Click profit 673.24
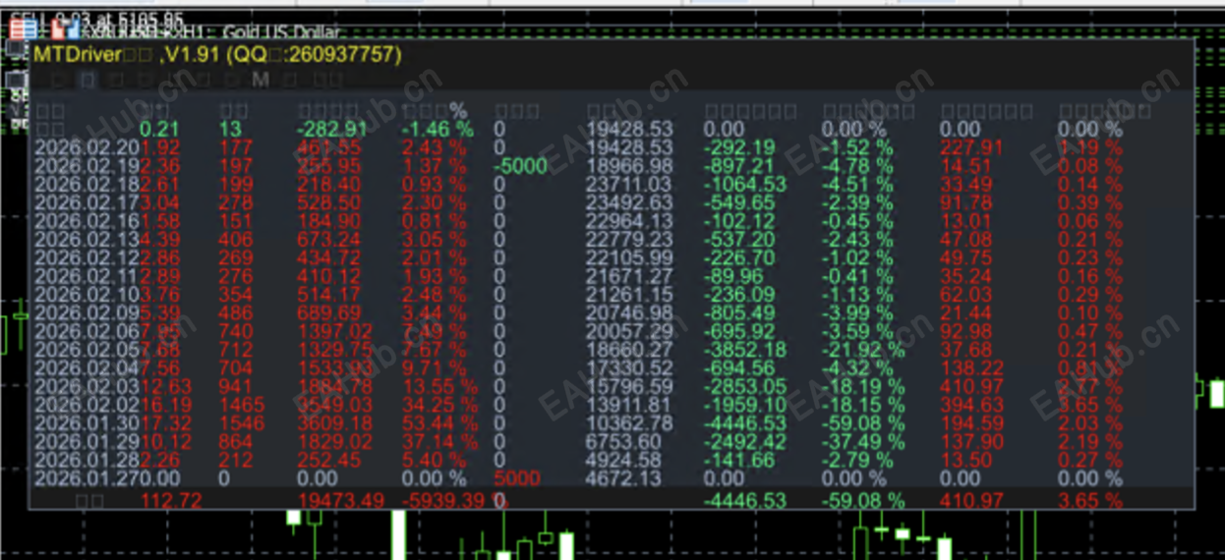 point(328,241)
